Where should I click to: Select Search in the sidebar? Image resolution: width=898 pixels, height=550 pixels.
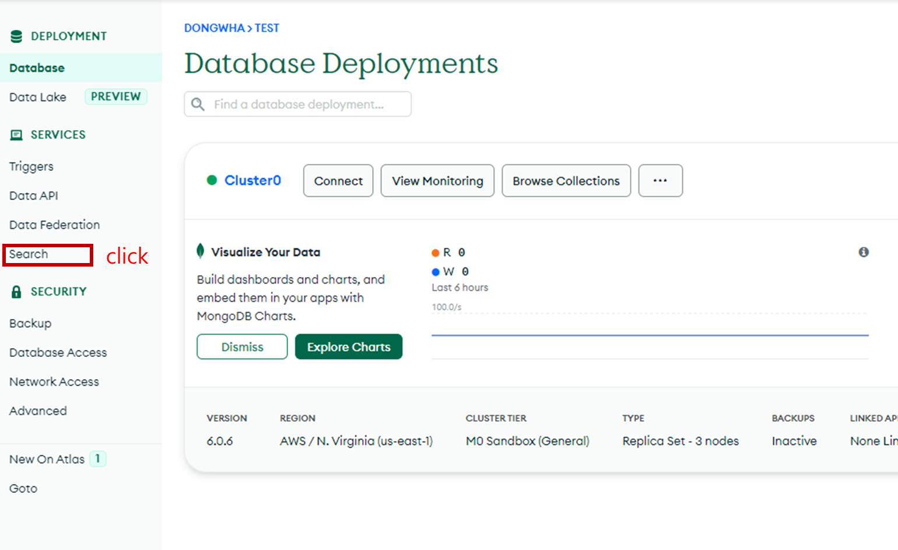pyautogui.click(x=29, y=254)
